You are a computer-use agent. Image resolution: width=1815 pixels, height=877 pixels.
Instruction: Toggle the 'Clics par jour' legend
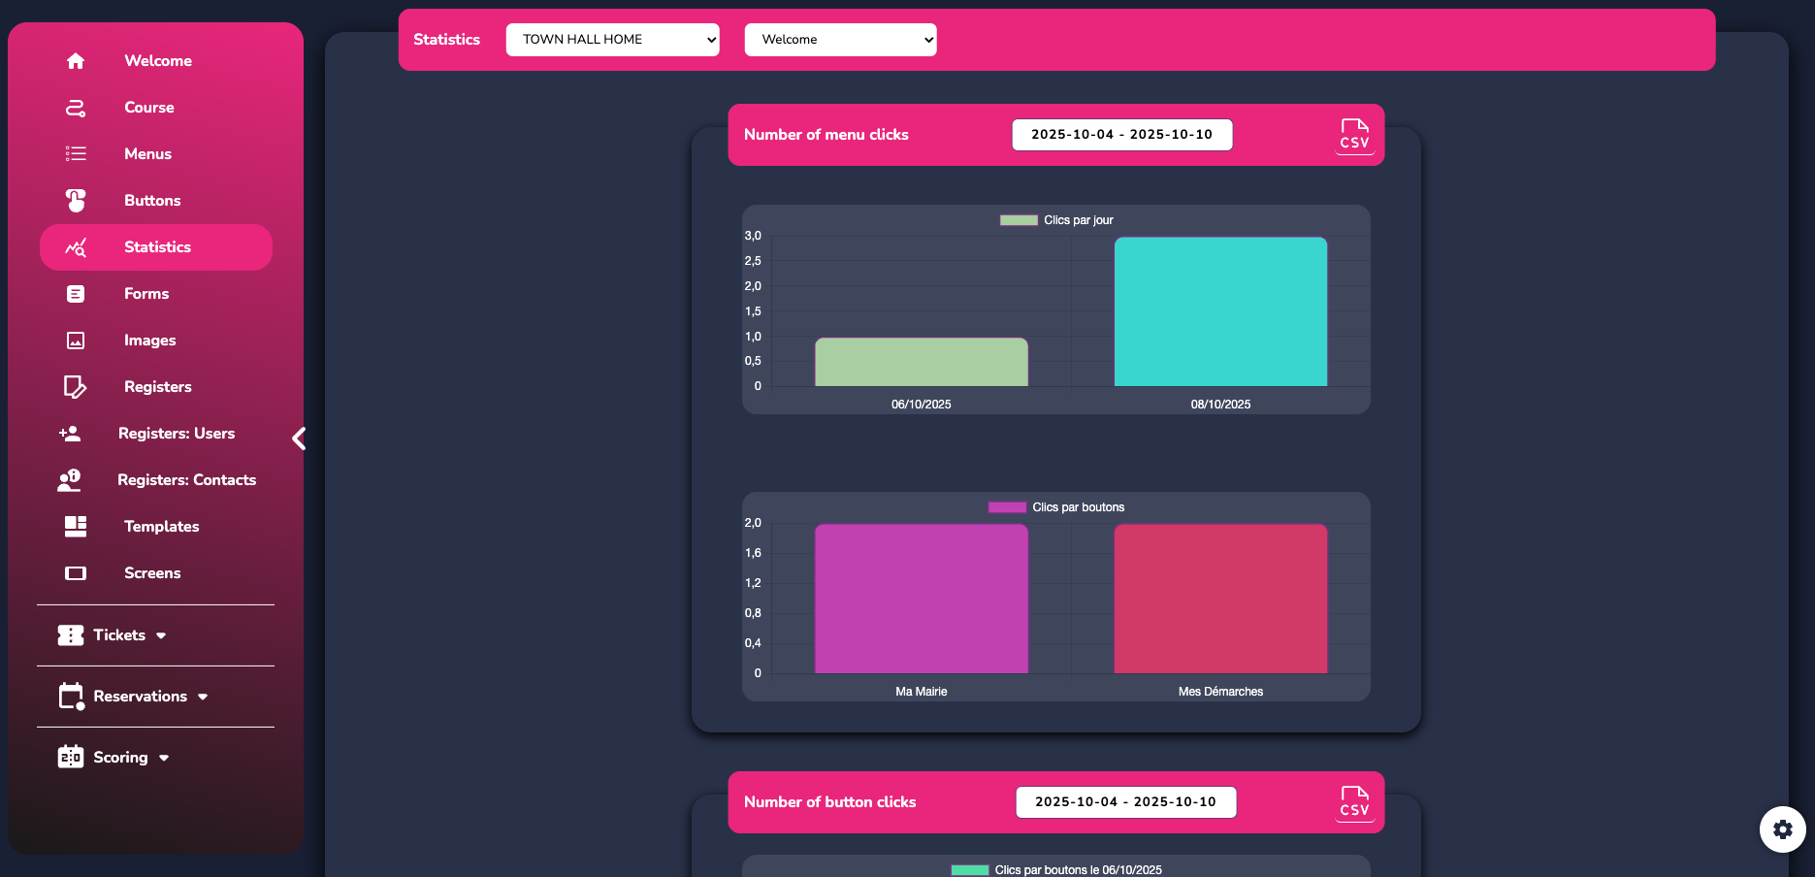tap(1056, 220)
